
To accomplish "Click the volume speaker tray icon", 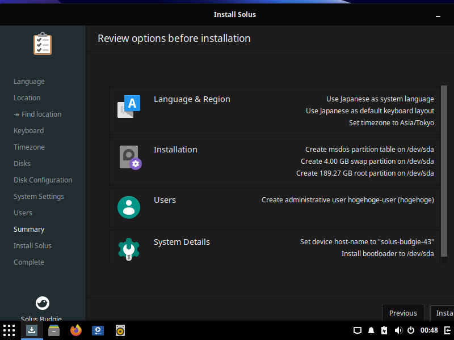I will click(398, 330).
